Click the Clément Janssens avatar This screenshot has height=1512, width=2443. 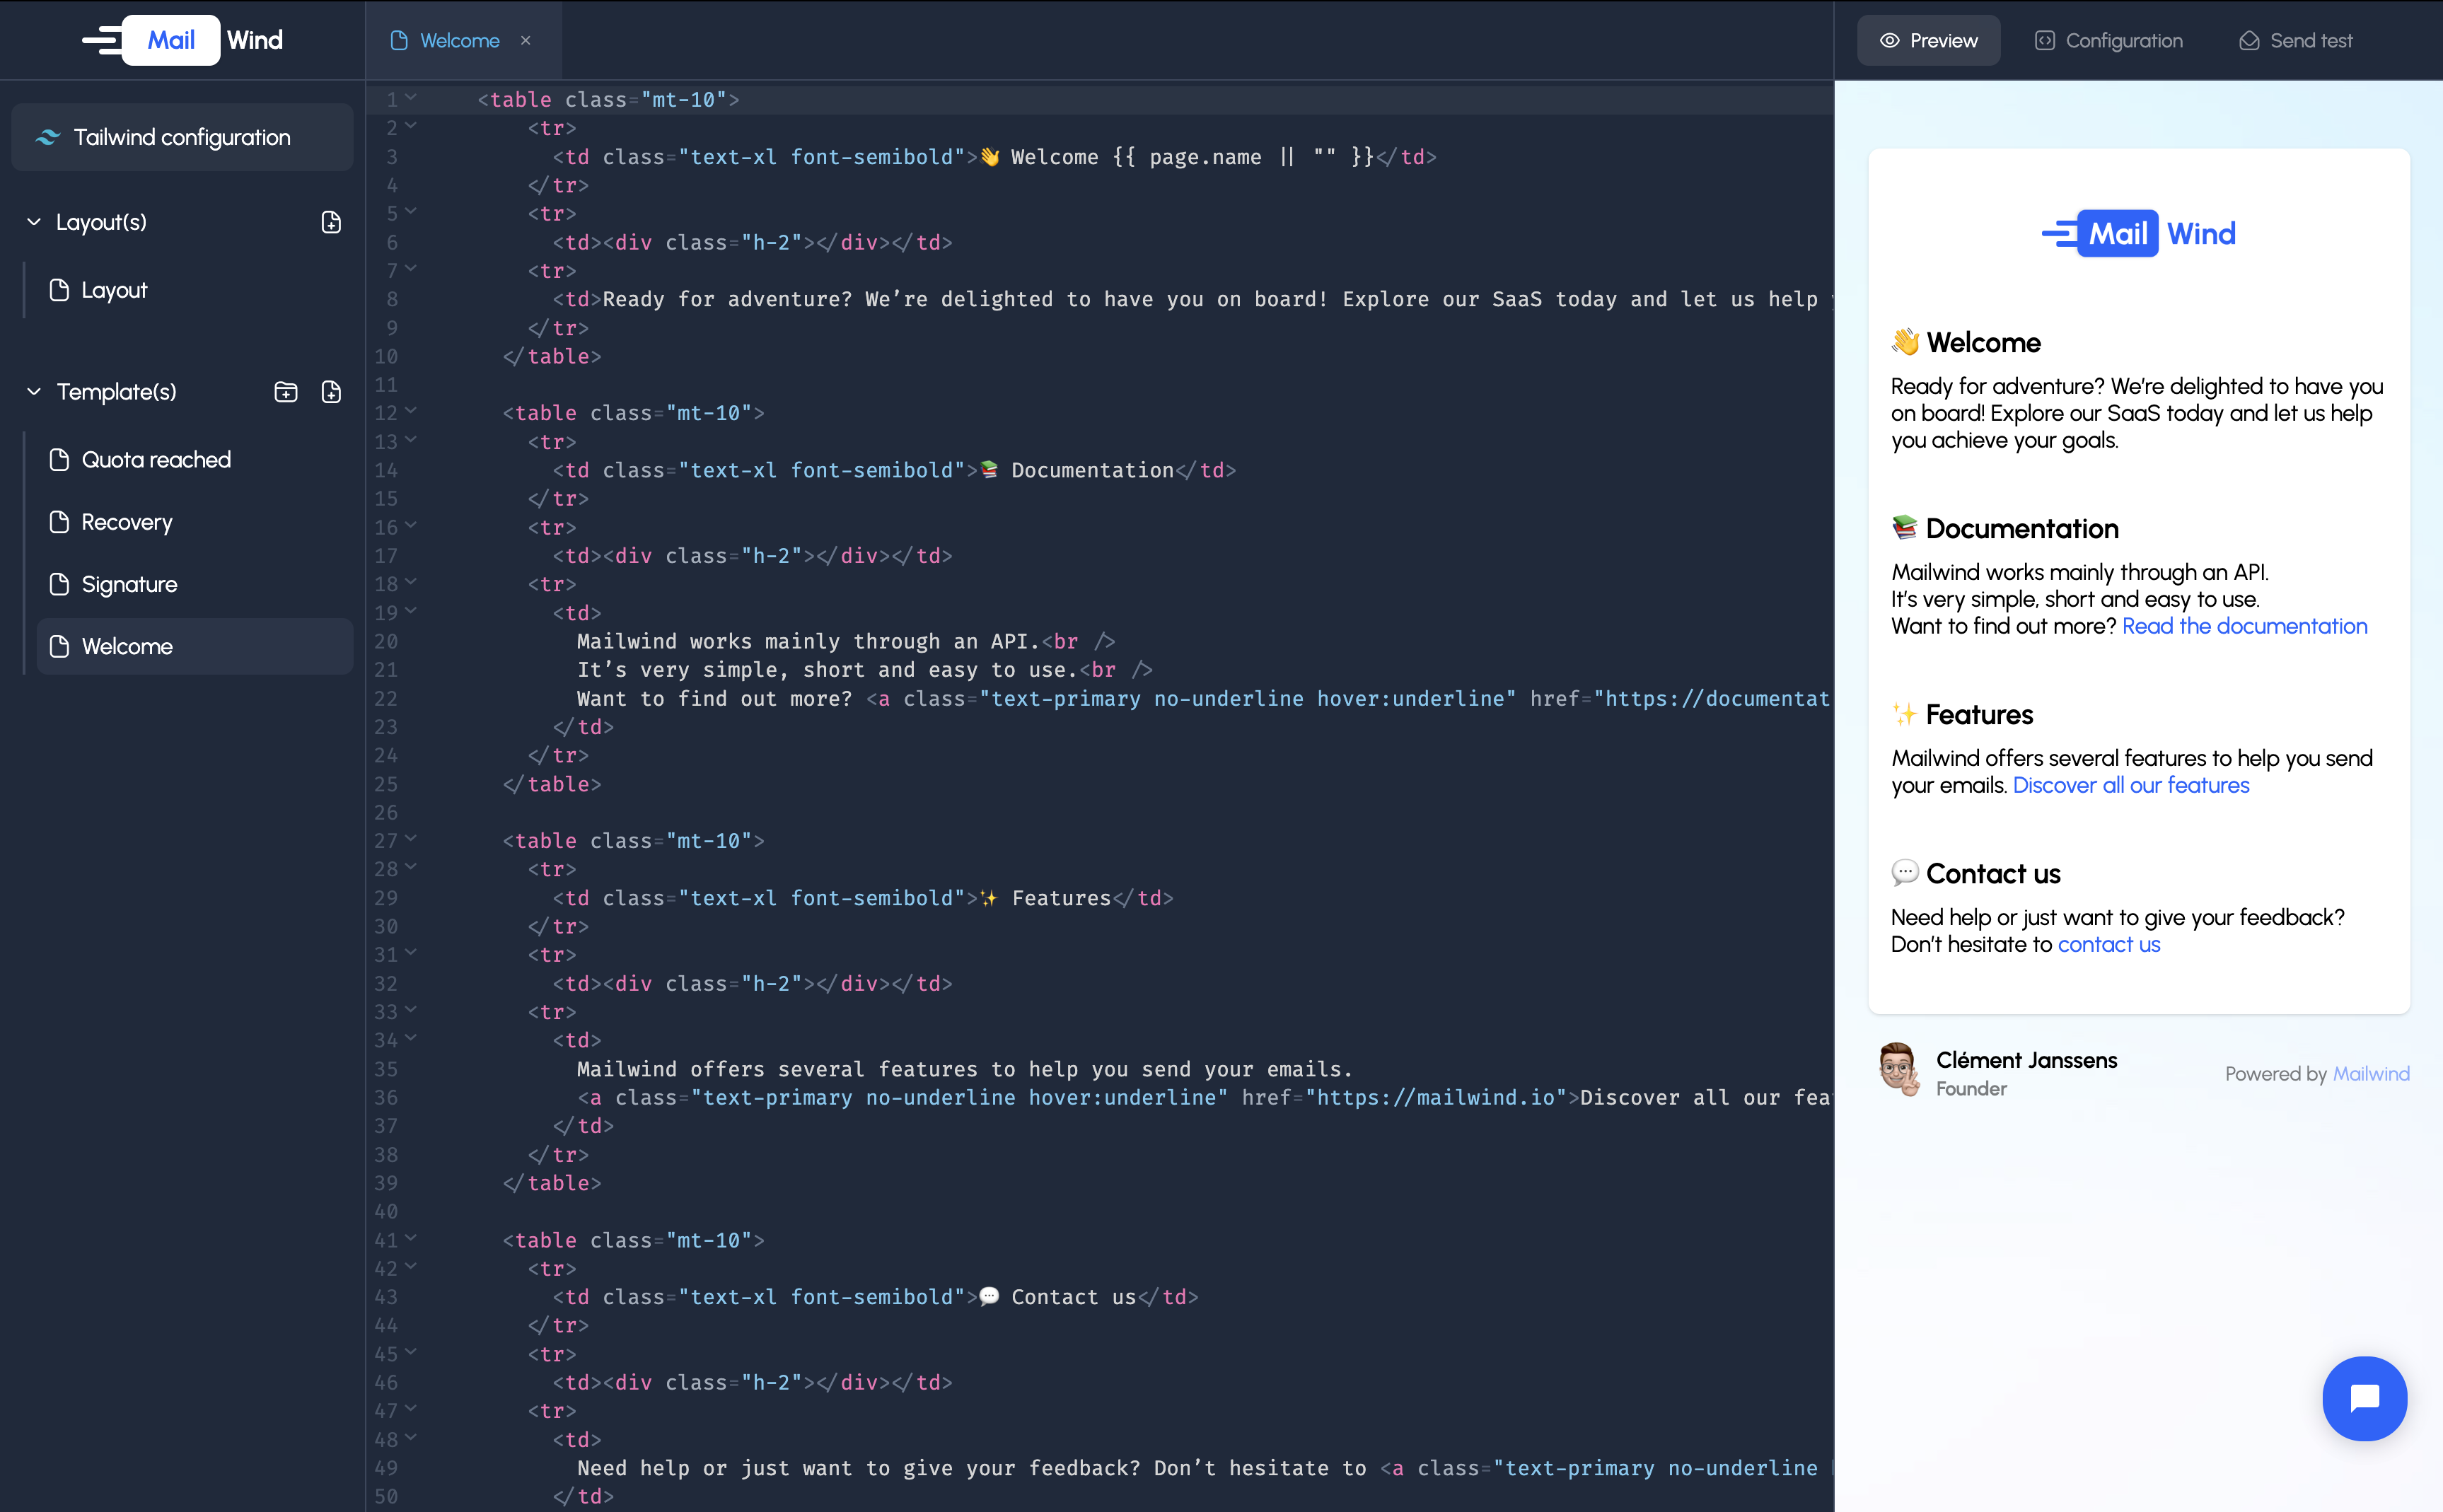tap(1898, 1070)
